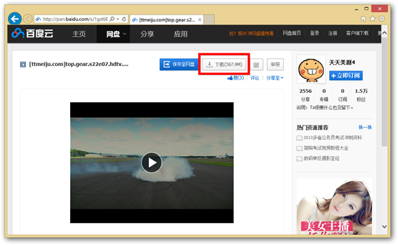Expand the 分享至 share dropdown
This screenshot has width=398, height=245.
coord(274,78)
